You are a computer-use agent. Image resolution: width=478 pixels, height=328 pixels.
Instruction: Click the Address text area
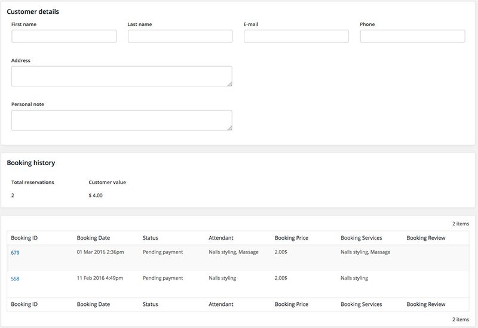[121, 76]
